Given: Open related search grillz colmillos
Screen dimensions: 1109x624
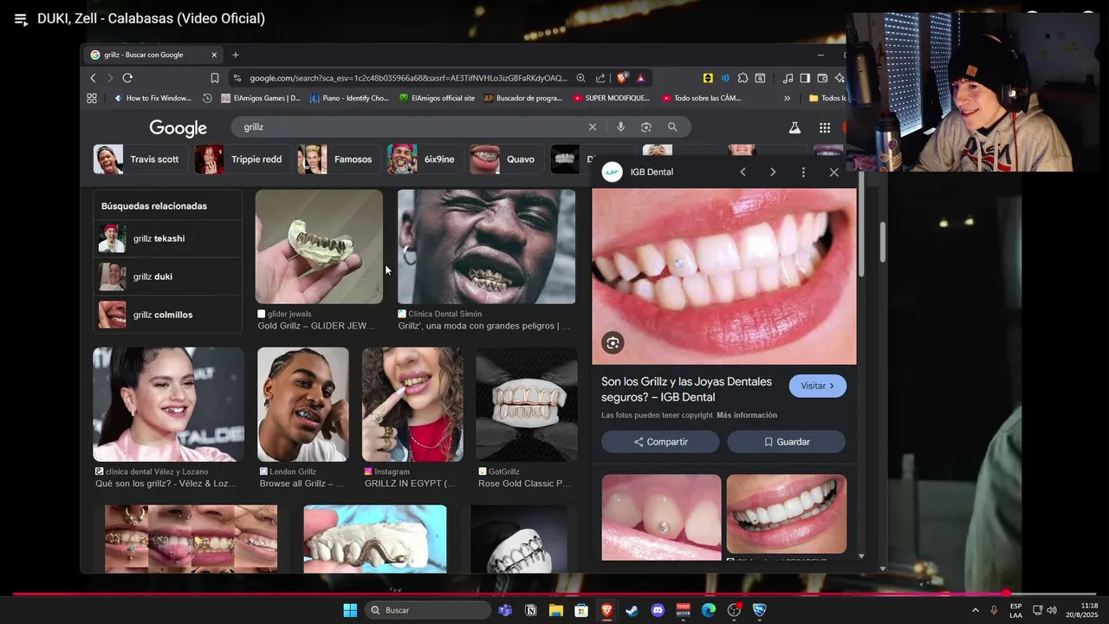Looking at the screenshot, I should click(167, 315).
